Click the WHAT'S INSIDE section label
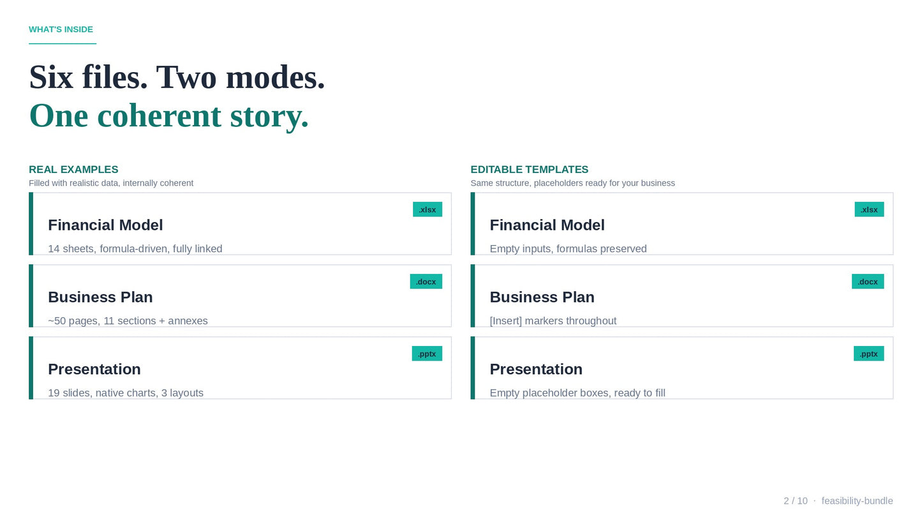This screenshot has height=519, width=922. 61,29
